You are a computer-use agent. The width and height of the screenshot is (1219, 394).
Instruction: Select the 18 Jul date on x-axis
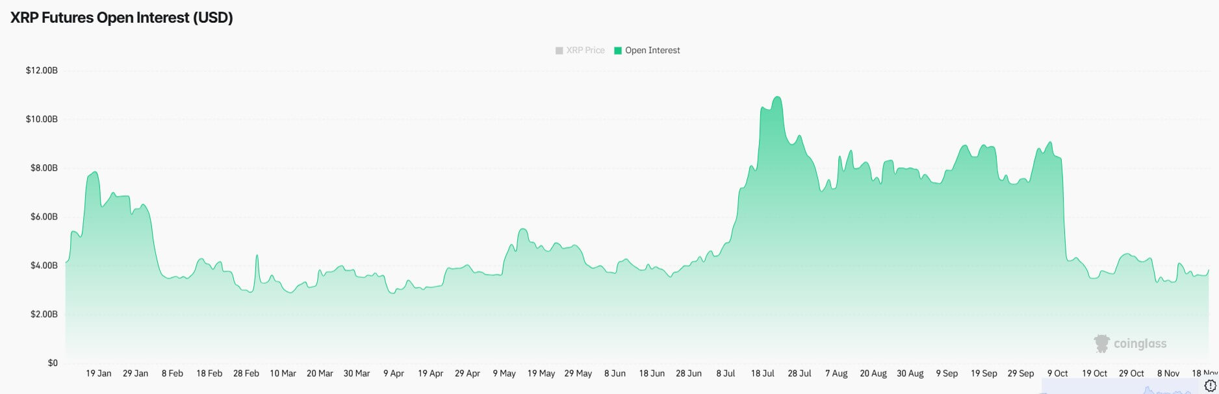tap(762, 373)
